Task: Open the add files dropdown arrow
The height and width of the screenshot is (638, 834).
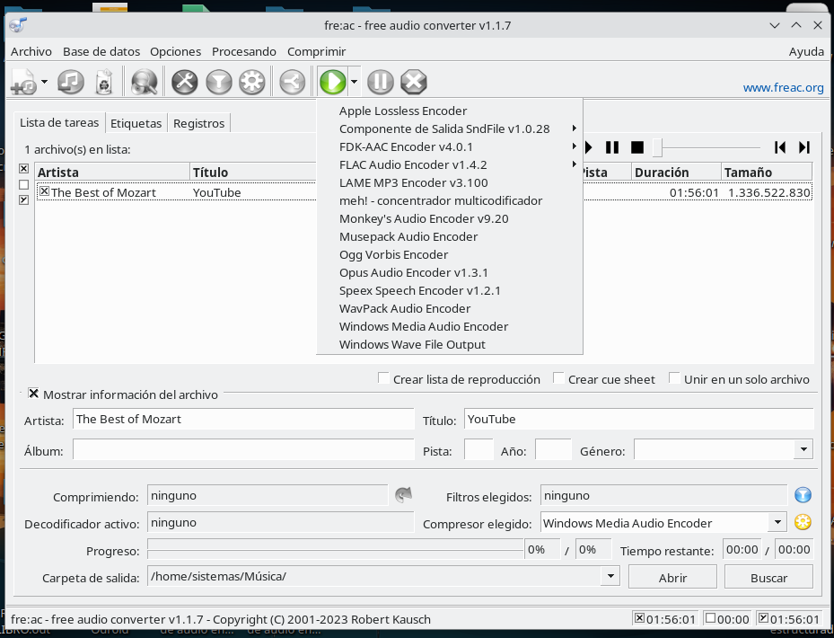Action: pyautogui.click(x=44, y=82)
